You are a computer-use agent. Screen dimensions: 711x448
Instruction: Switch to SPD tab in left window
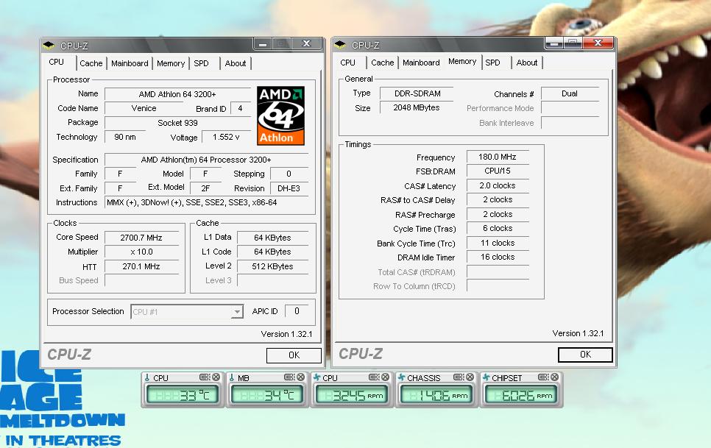202,63
